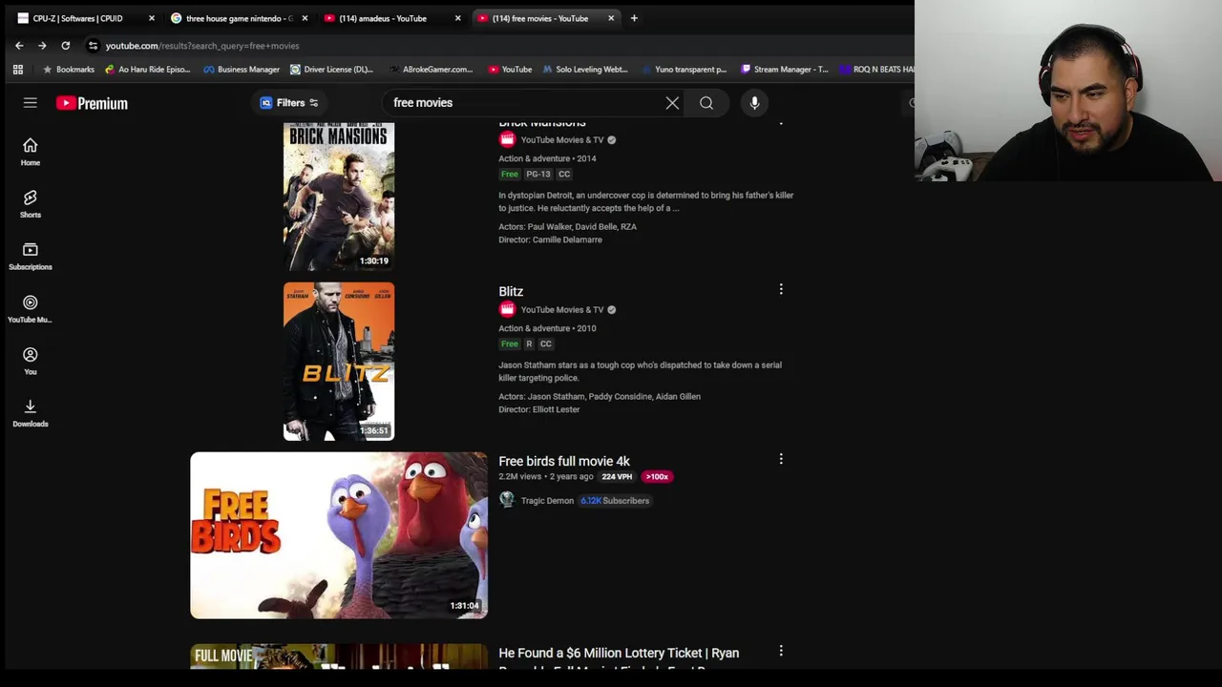Open the YouTube hamburger guide menu
Viewport: 1222px width, 687px height.
[x=30, y=103]
